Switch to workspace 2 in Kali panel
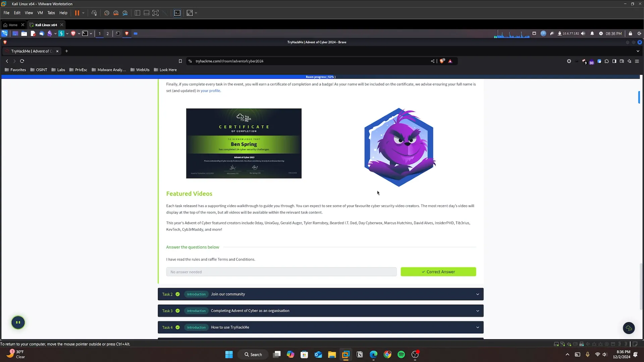This screenshot has height=362, width=644. 108,34
